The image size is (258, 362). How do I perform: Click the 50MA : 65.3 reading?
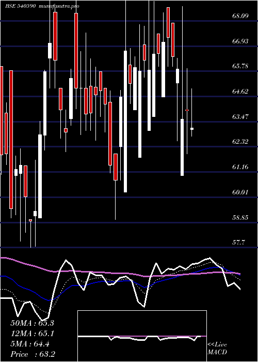coord(32,323)
